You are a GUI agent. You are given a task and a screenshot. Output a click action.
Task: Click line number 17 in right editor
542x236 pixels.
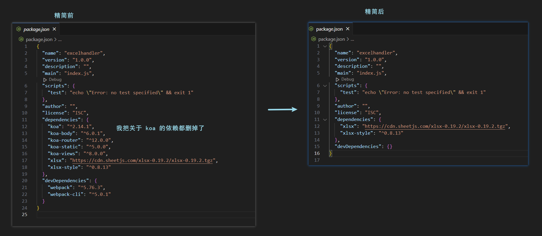click(317, 160)
